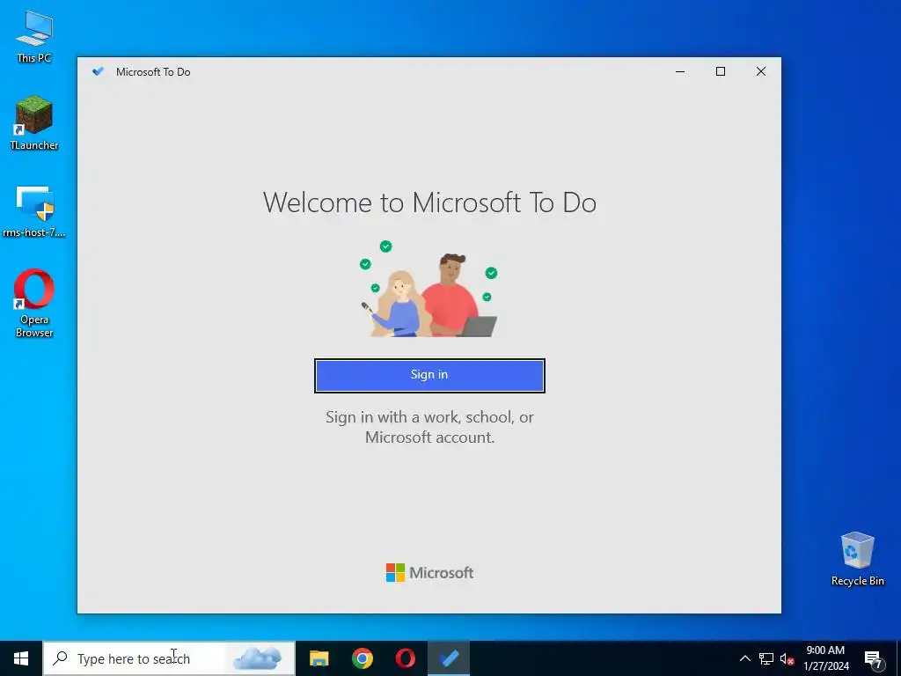Open network status tray icon
The width and height of the screenshot is (901, 676).
coord(766,658)
